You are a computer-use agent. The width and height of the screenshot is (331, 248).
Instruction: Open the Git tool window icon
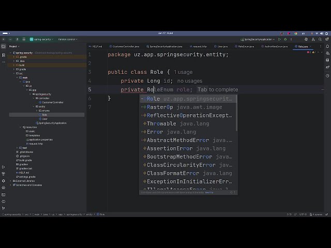[x=4, y=208]
